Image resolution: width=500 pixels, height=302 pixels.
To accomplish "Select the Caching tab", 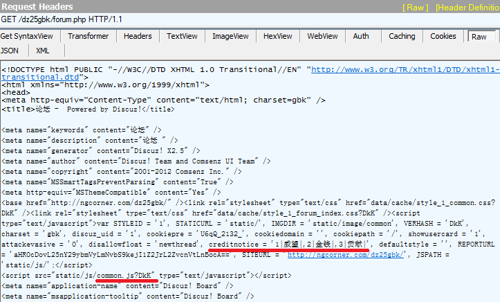I will pyautogui.click(x=402, y=37).
